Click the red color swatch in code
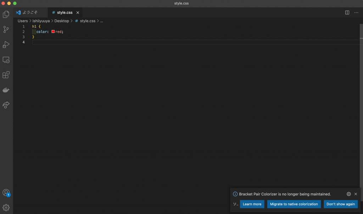Screen dimensions: 363x214 click(x=53, y=32)
